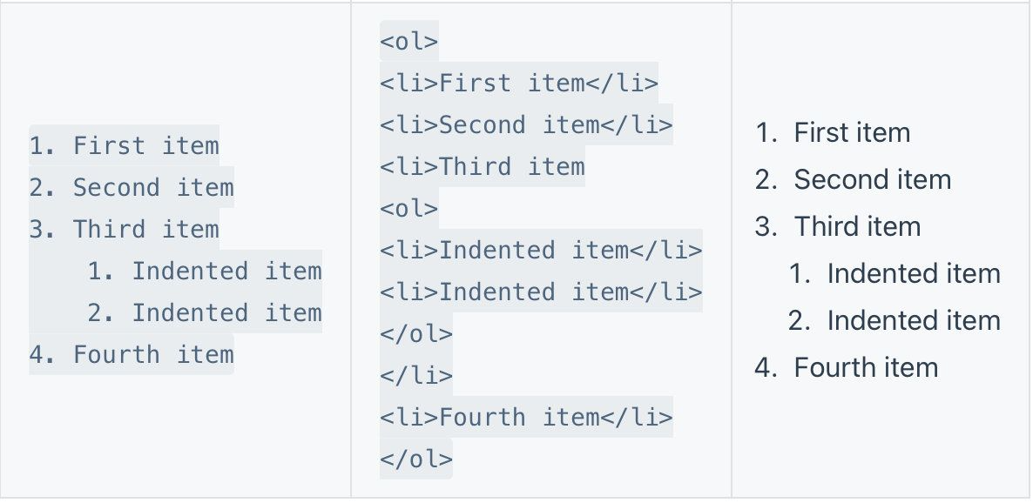The width and height of the screenshot is (1033, 503).
Task: Click monospace Markdown line '1. First item'
Action: [x=124, y=145]
